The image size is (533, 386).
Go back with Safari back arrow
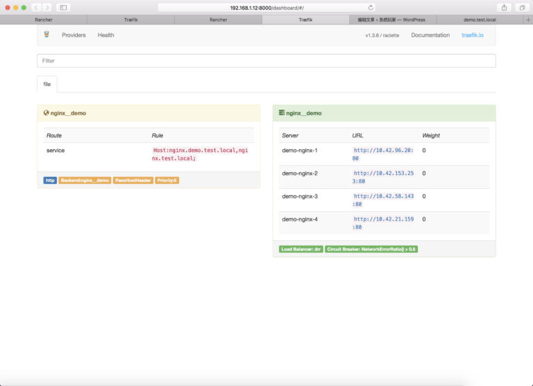[x=36, y=8]
